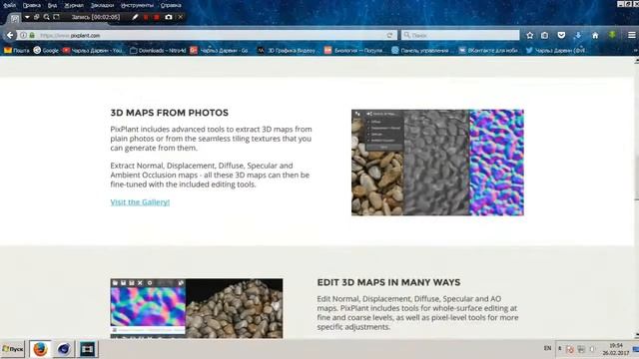Open the Правка menu
Viewport: 639px width, 359px height.
point(31,5)
